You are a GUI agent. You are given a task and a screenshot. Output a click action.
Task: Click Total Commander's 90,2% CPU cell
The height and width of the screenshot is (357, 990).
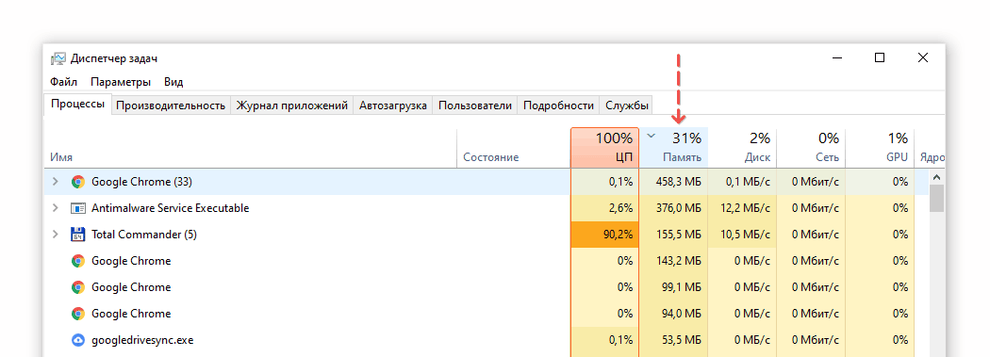point(605,235)
